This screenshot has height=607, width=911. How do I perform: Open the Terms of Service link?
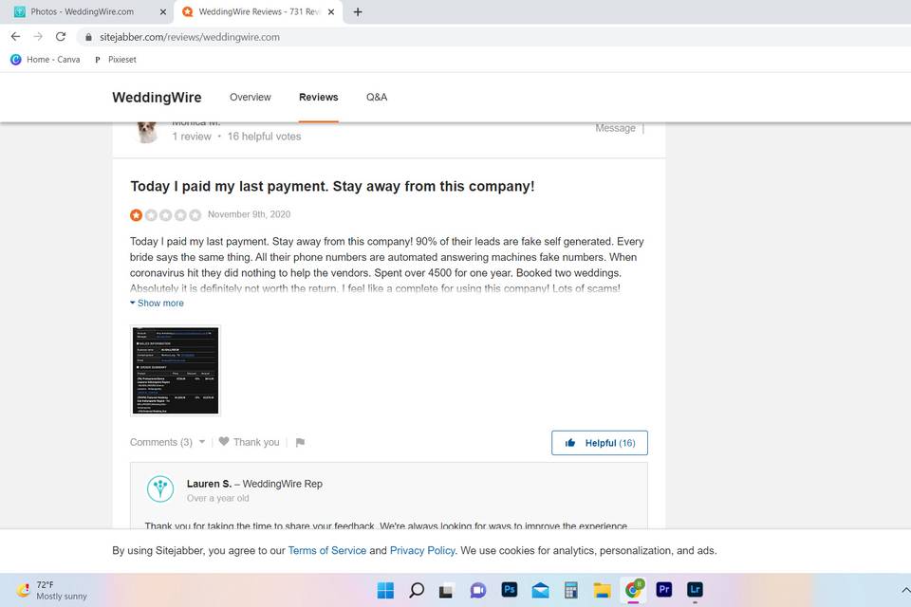(327, 551)
